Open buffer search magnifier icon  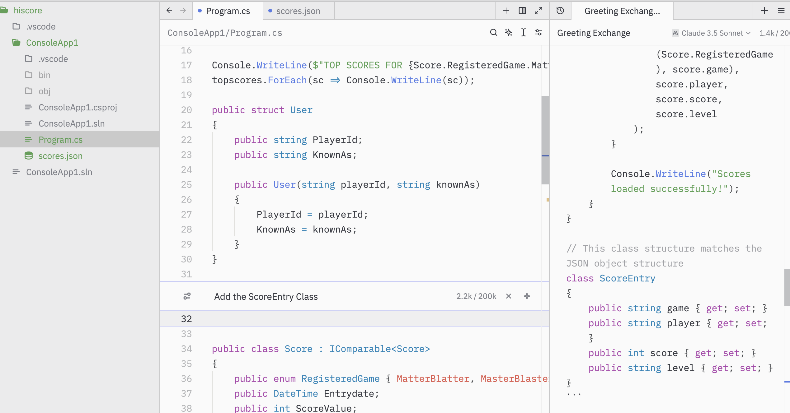493,33
